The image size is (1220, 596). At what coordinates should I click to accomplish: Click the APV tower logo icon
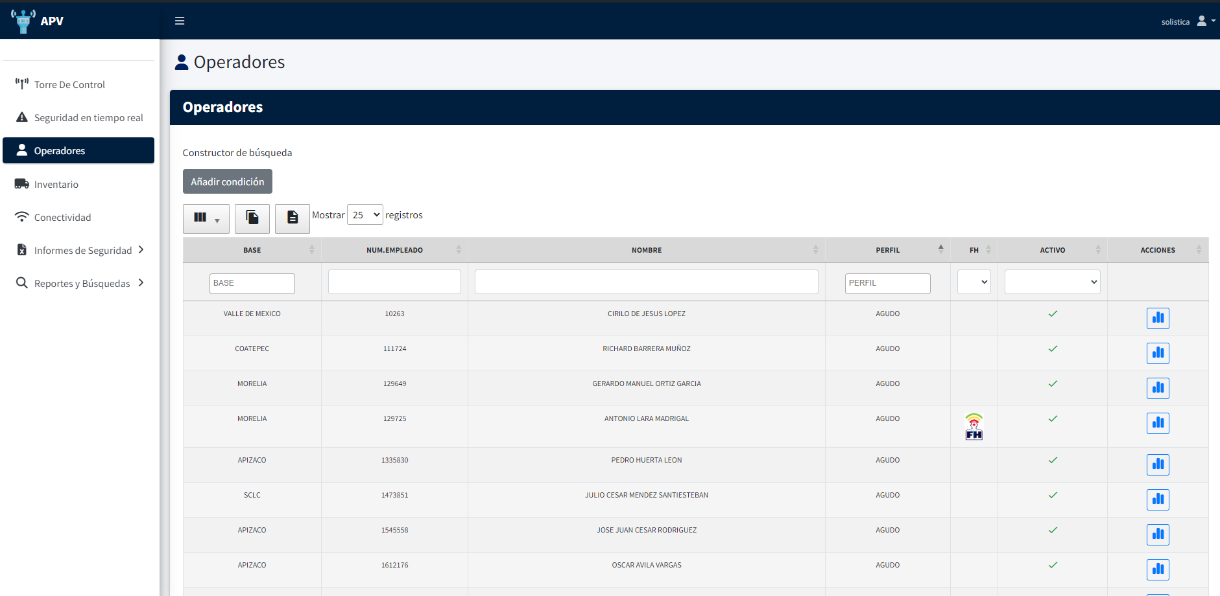[23, 21]
